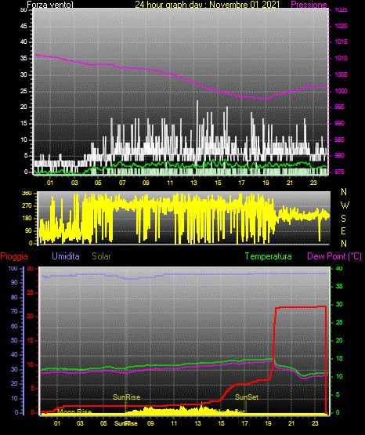Image resolution: width=365 pixels, height=435 pixels.
Task: Select the '980' pressure axis value
Action: click(x=339, y=155)
